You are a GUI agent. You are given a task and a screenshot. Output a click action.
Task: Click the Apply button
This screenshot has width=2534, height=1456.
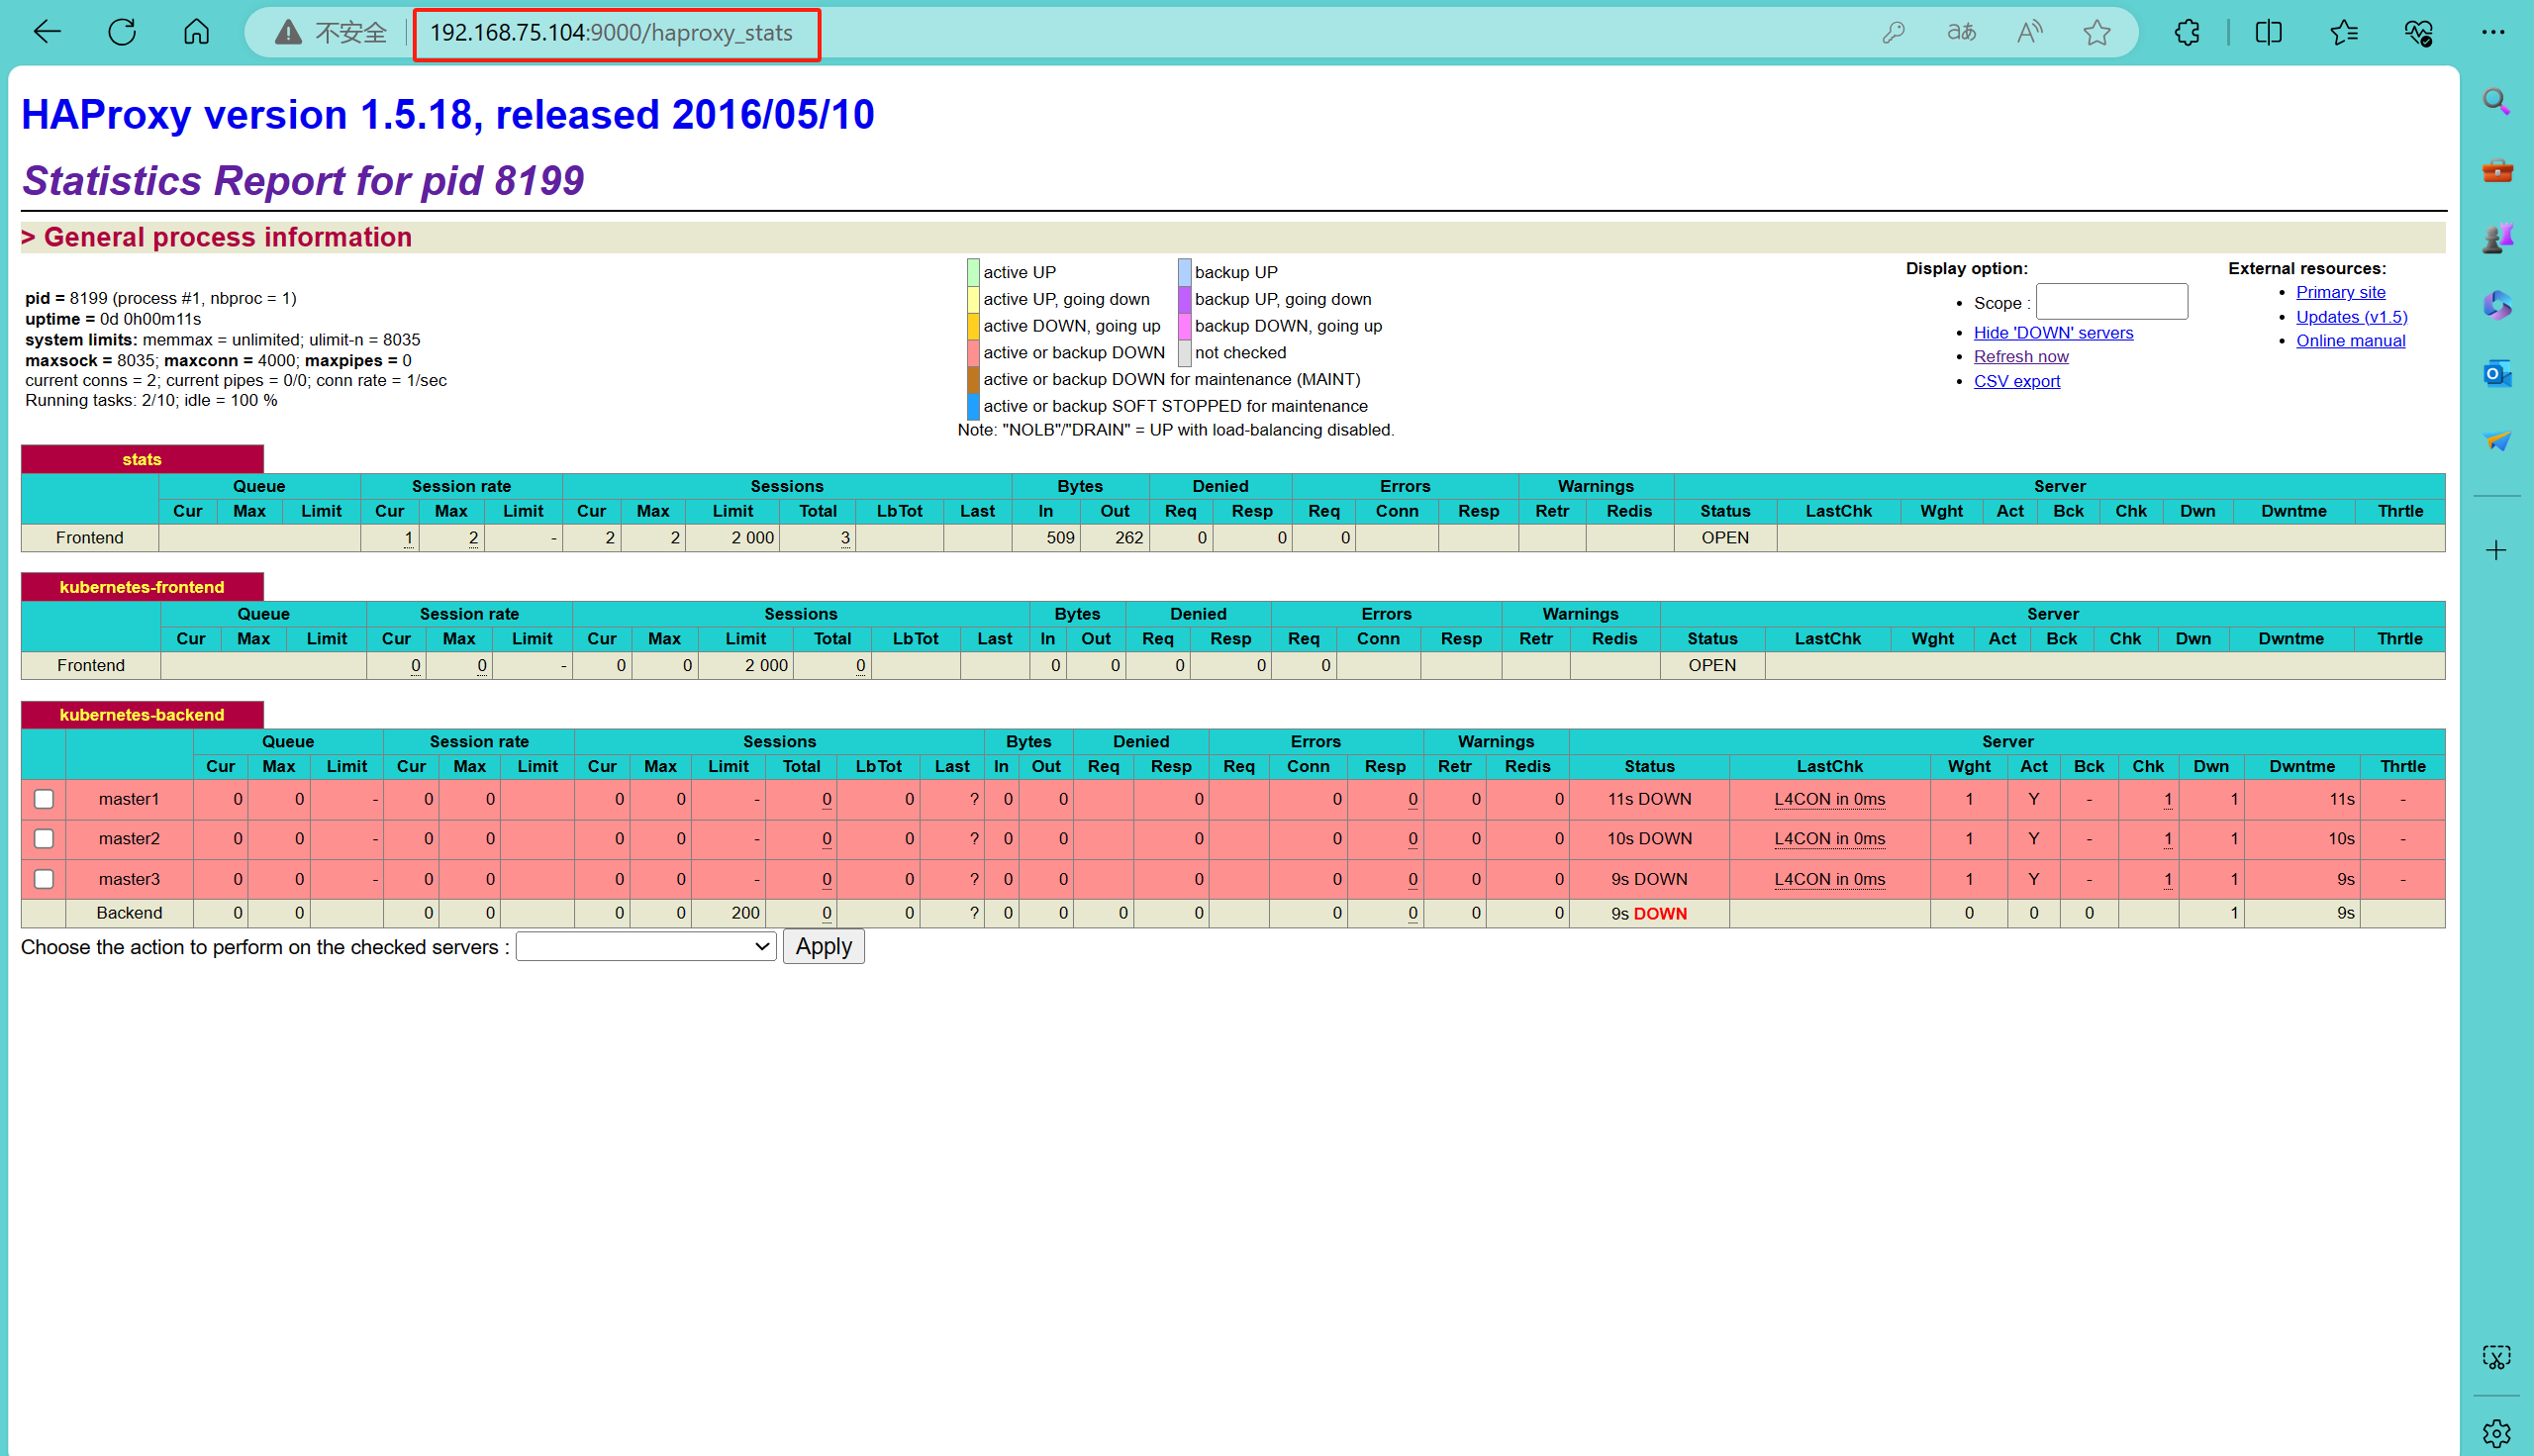click(823, 946)
